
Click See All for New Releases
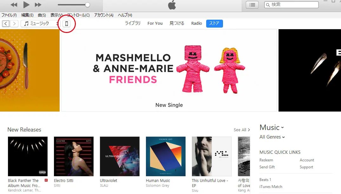tap(242, 130)
